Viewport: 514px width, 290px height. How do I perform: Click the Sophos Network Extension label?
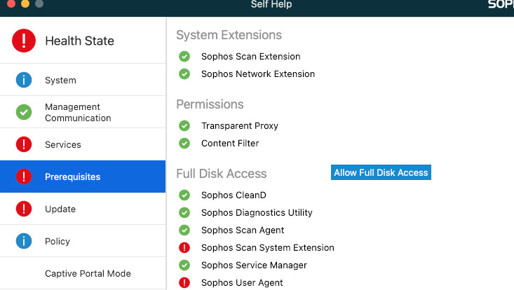click(x=258, y=74)
